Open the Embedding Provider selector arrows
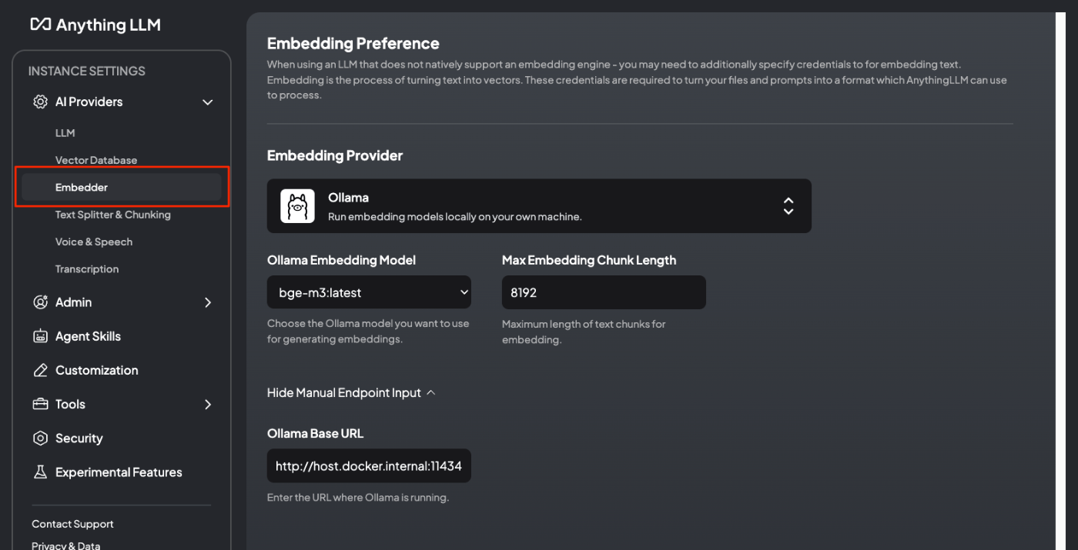This screenshot has height=550, width=1078. (x=788, y=206)
